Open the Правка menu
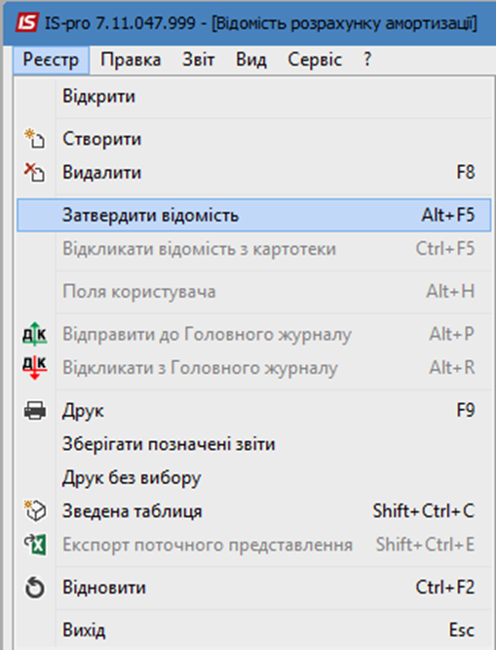The width and height of the screenshot is (496, 650). [x=131, y=61]
